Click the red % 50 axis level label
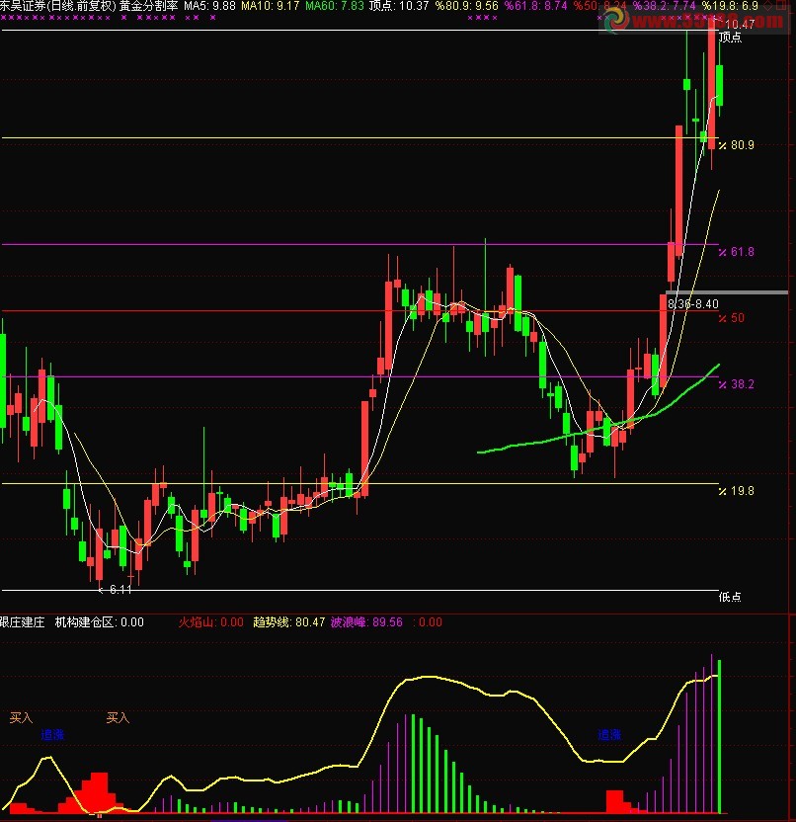 [731, 318]
